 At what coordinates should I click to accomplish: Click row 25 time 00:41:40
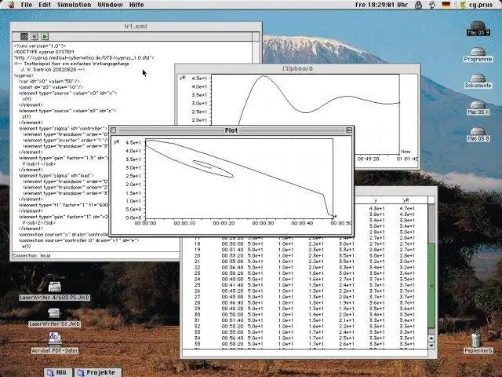click(x=232, y=285)
